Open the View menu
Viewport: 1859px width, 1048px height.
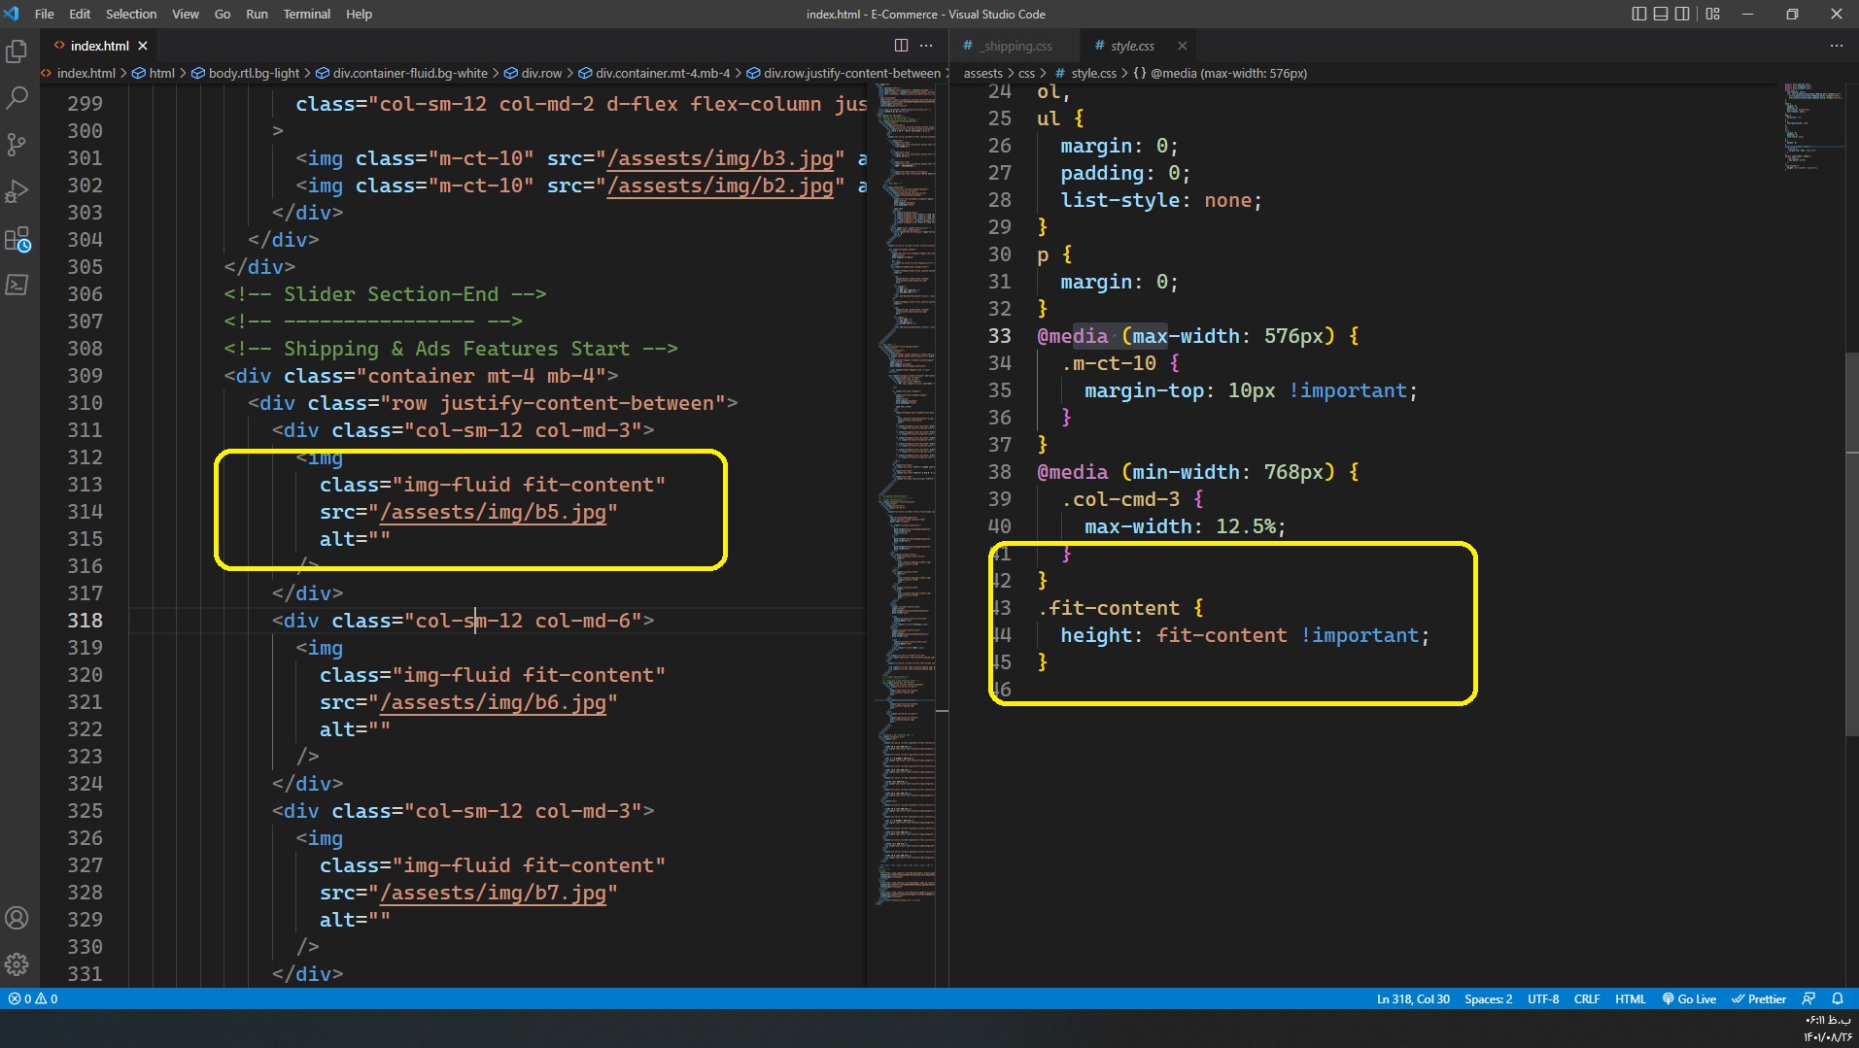[185, 14]
